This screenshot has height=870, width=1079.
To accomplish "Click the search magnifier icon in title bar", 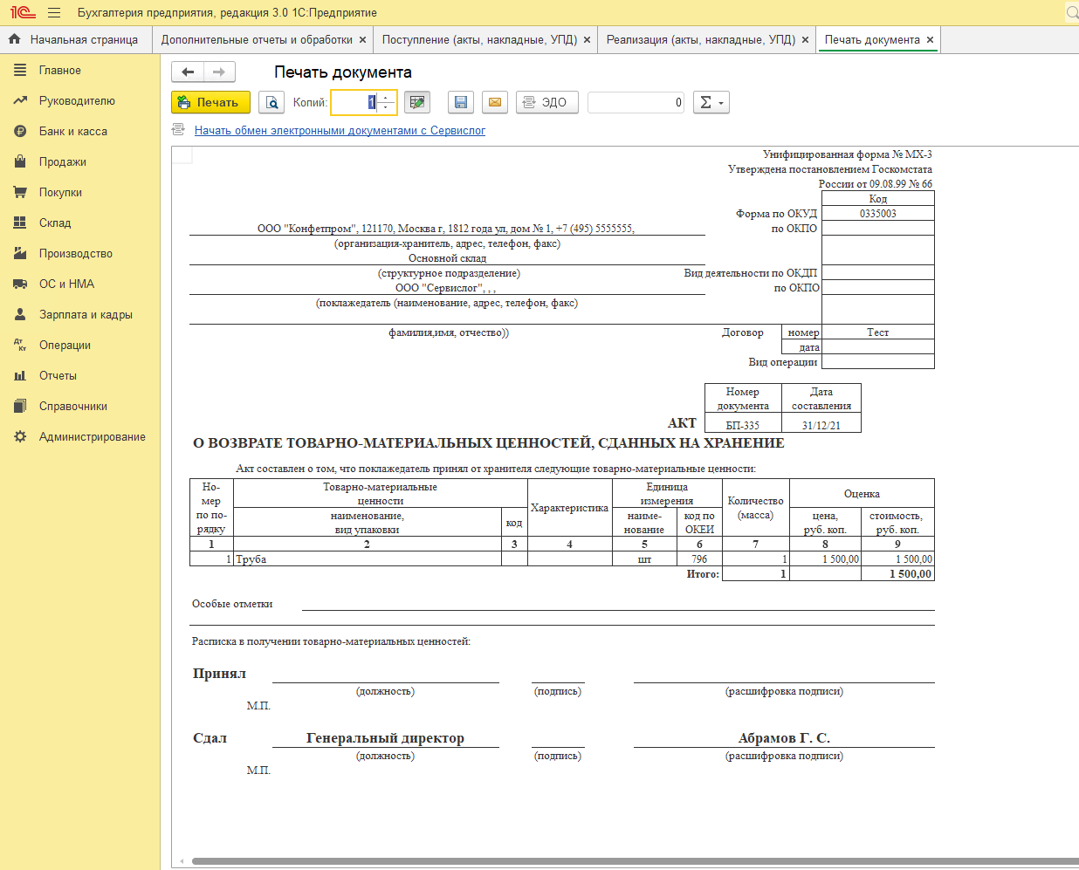I will (x=1072, y=13).
